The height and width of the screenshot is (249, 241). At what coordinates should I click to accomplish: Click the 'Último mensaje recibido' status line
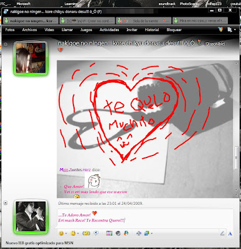tap(100, 204)
